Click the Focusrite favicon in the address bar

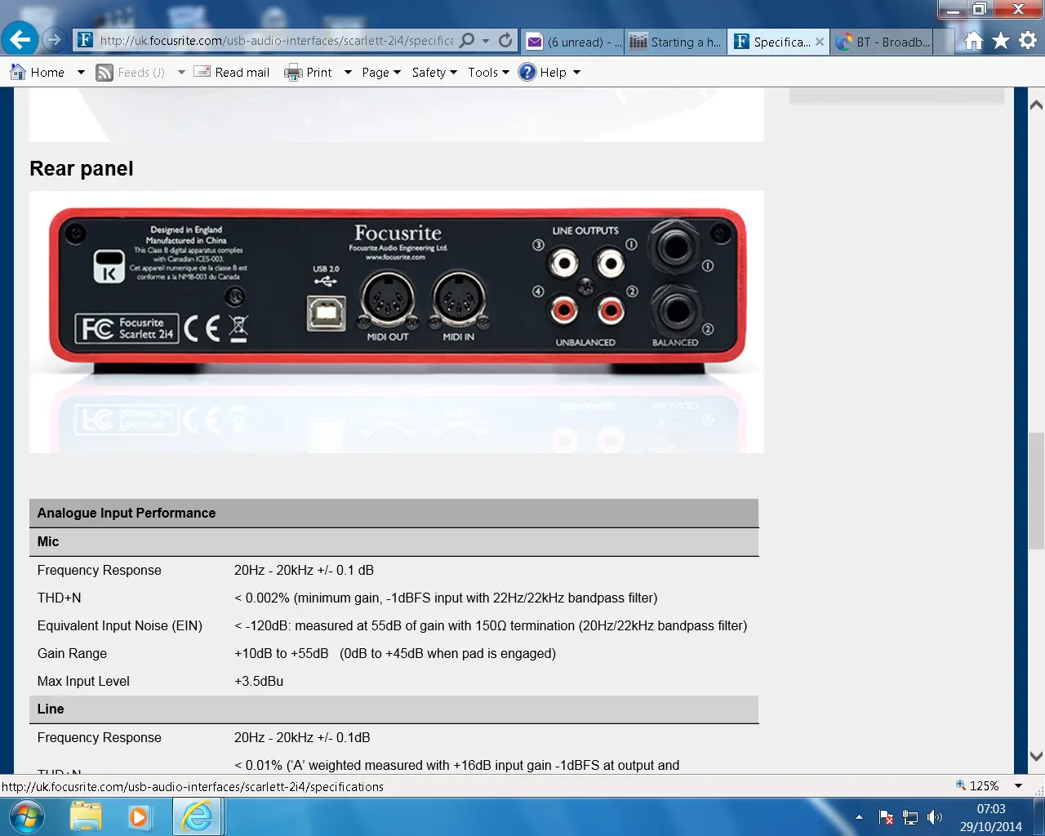coord(85,40)
